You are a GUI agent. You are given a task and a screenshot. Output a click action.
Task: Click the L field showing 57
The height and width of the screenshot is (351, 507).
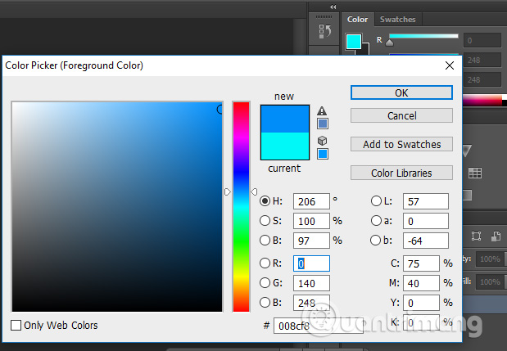click(426, 201)
